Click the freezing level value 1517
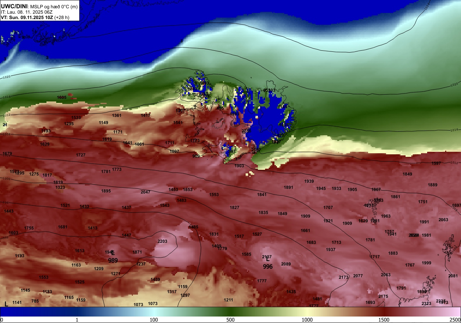 pos(239,236)
